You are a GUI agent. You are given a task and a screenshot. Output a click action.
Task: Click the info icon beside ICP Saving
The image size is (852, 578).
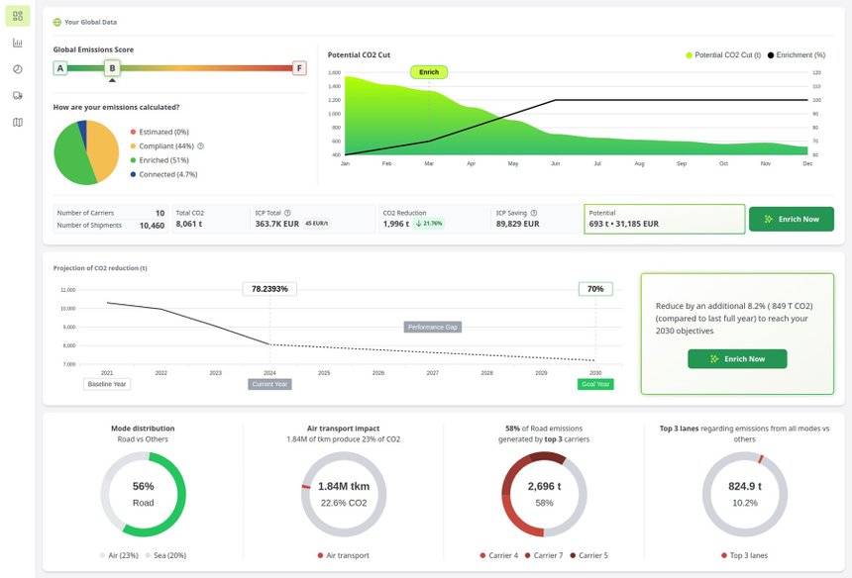pyautogui.click(x=534, y=213)
